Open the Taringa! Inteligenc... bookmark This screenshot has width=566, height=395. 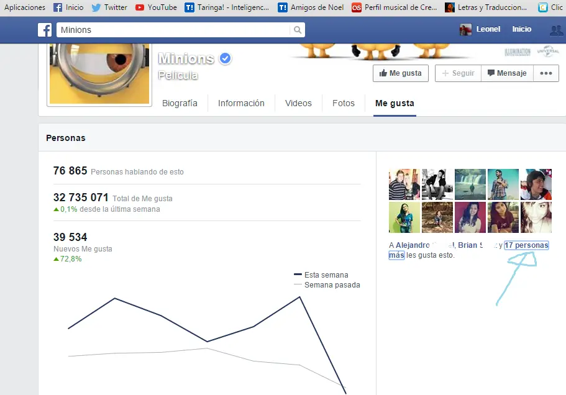tap(227, 7)
